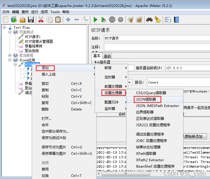Click the Stop sign icon

(x=112, y=20)
